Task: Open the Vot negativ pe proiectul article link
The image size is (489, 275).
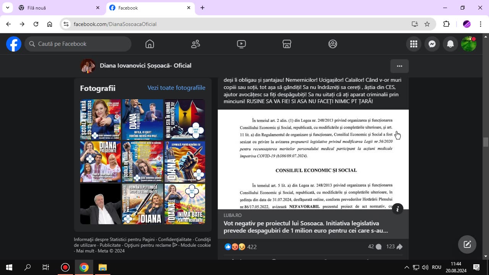Action: coord(306,227)
